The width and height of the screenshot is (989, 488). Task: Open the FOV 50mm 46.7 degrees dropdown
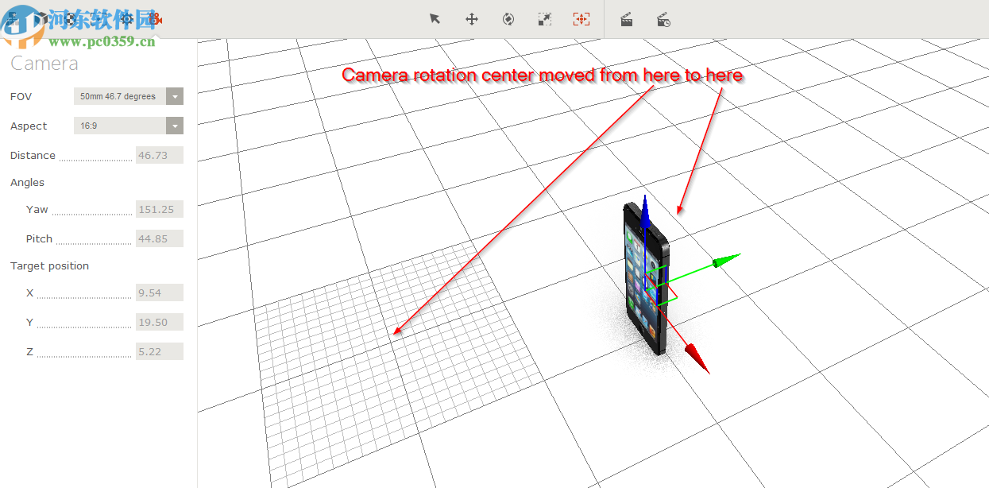tap(129, 96)
